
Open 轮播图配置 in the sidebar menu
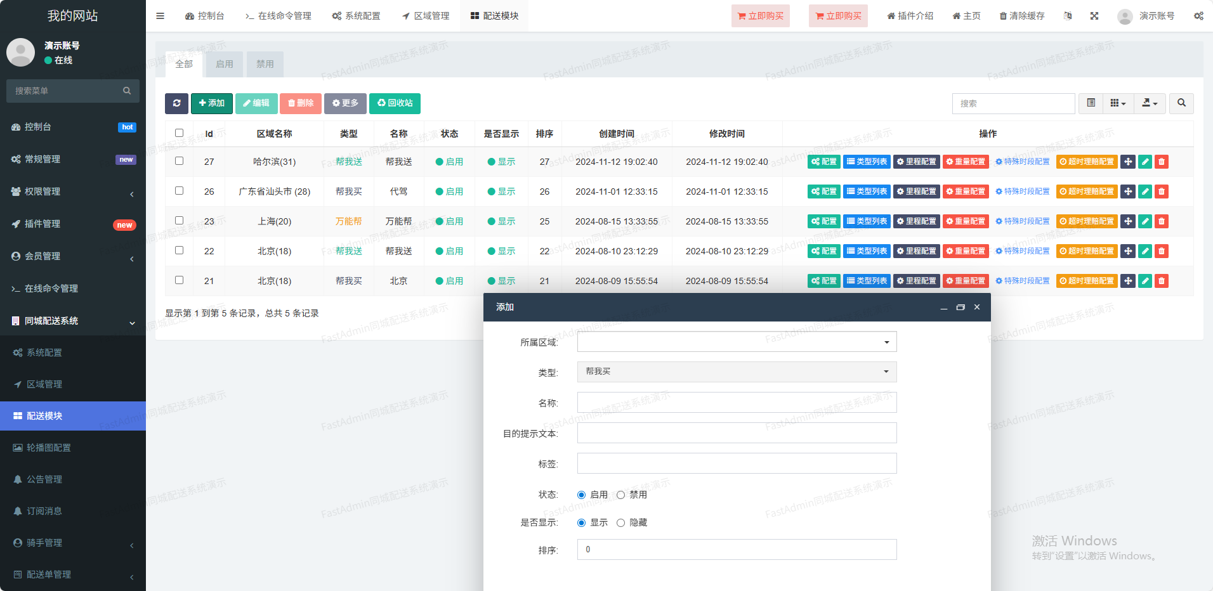pos(49,448)
